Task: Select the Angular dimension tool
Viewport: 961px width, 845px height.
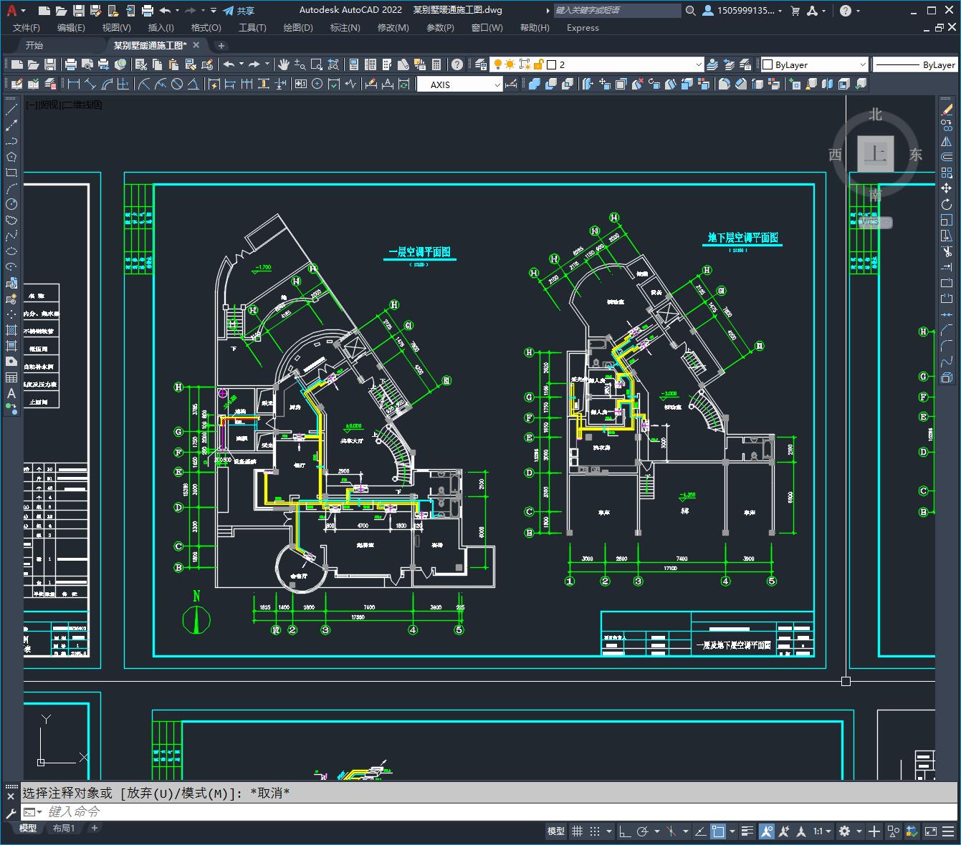Action: click(x=193, y=84)
